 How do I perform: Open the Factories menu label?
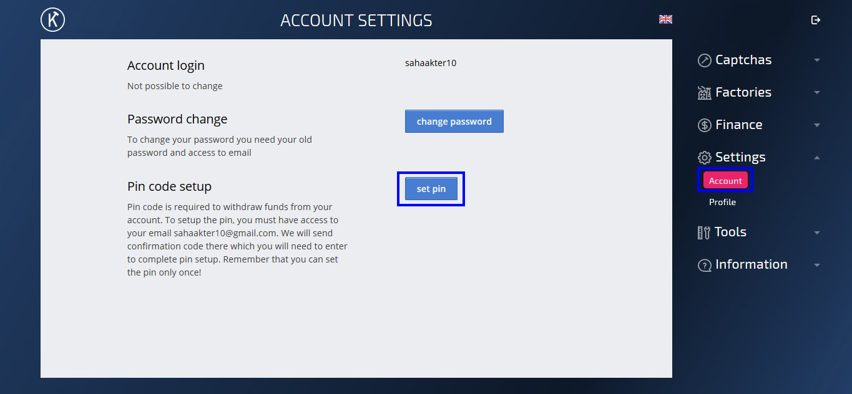[x=743, y=92]
